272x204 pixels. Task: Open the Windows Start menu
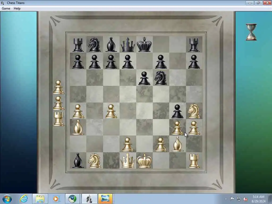(x=7, y=199)
